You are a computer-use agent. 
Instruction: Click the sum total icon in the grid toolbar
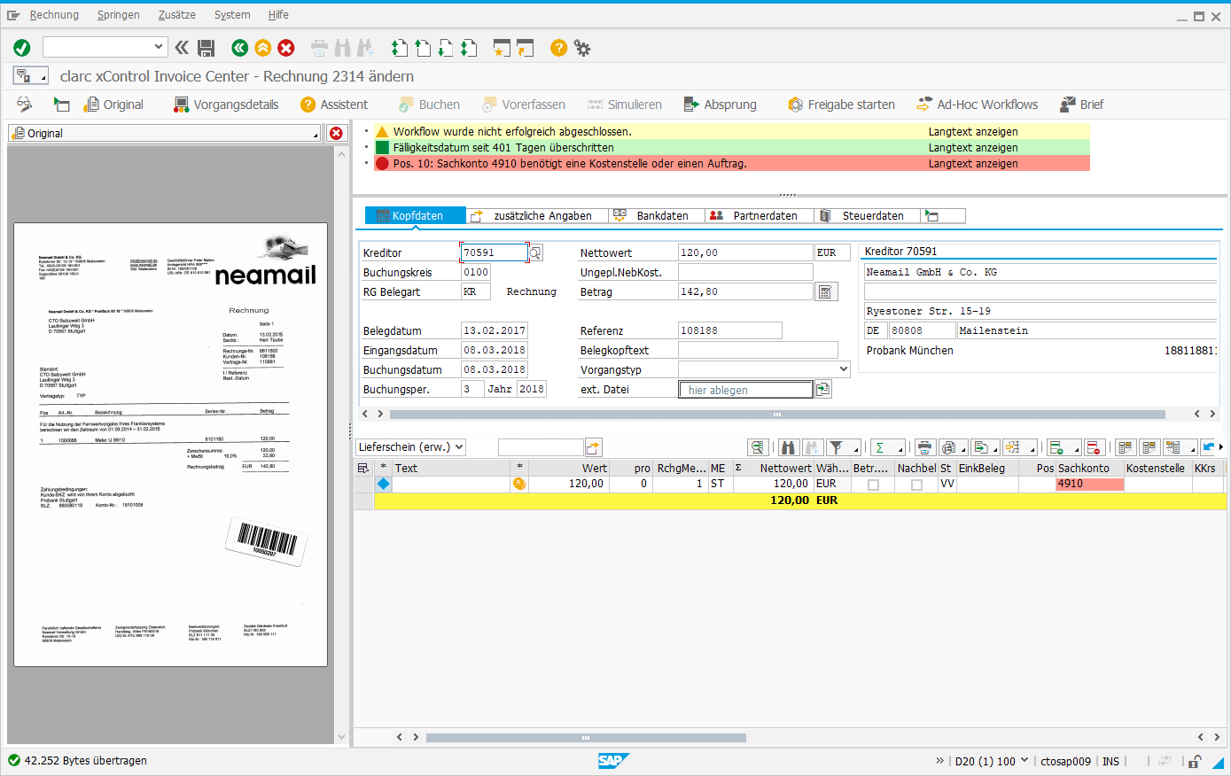coord(880,447)
